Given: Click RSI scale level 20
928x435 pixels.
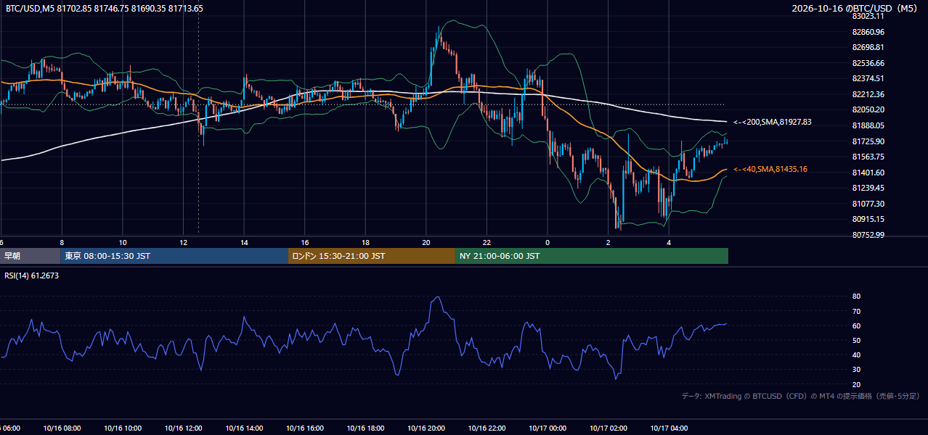Looking at the screenshot, I should (x=857, y=384).
